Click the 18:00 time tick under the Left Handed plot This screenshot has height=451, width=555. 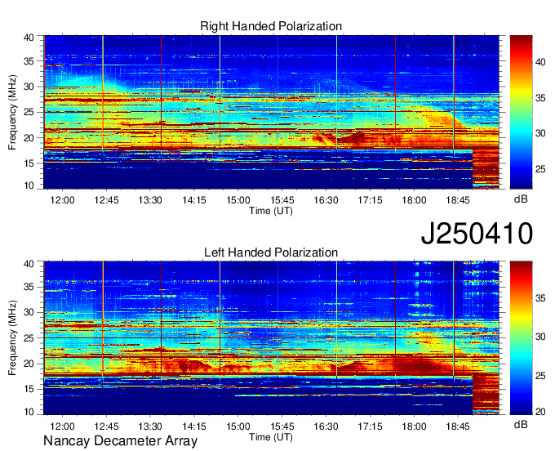coord(414,426)
